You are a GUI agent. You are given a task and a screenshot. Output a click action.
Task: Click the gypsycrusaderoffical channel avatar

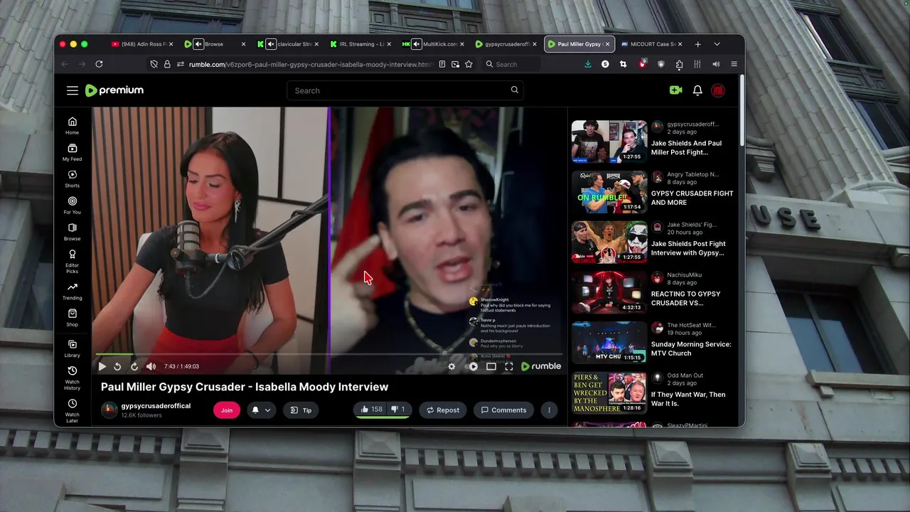click(x=109, y=410)
